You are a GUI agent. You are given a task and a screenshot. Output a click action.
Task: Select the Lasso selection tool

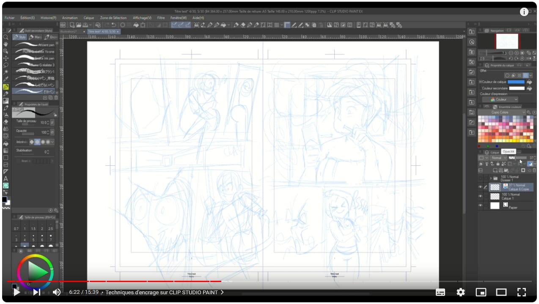point(6,65)
